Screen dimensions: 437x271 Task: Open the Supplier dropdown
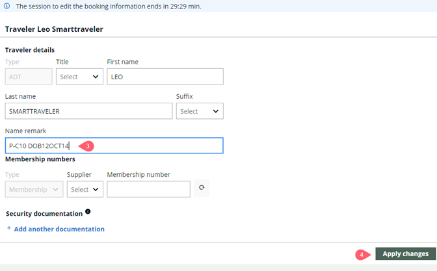point(85,189)
